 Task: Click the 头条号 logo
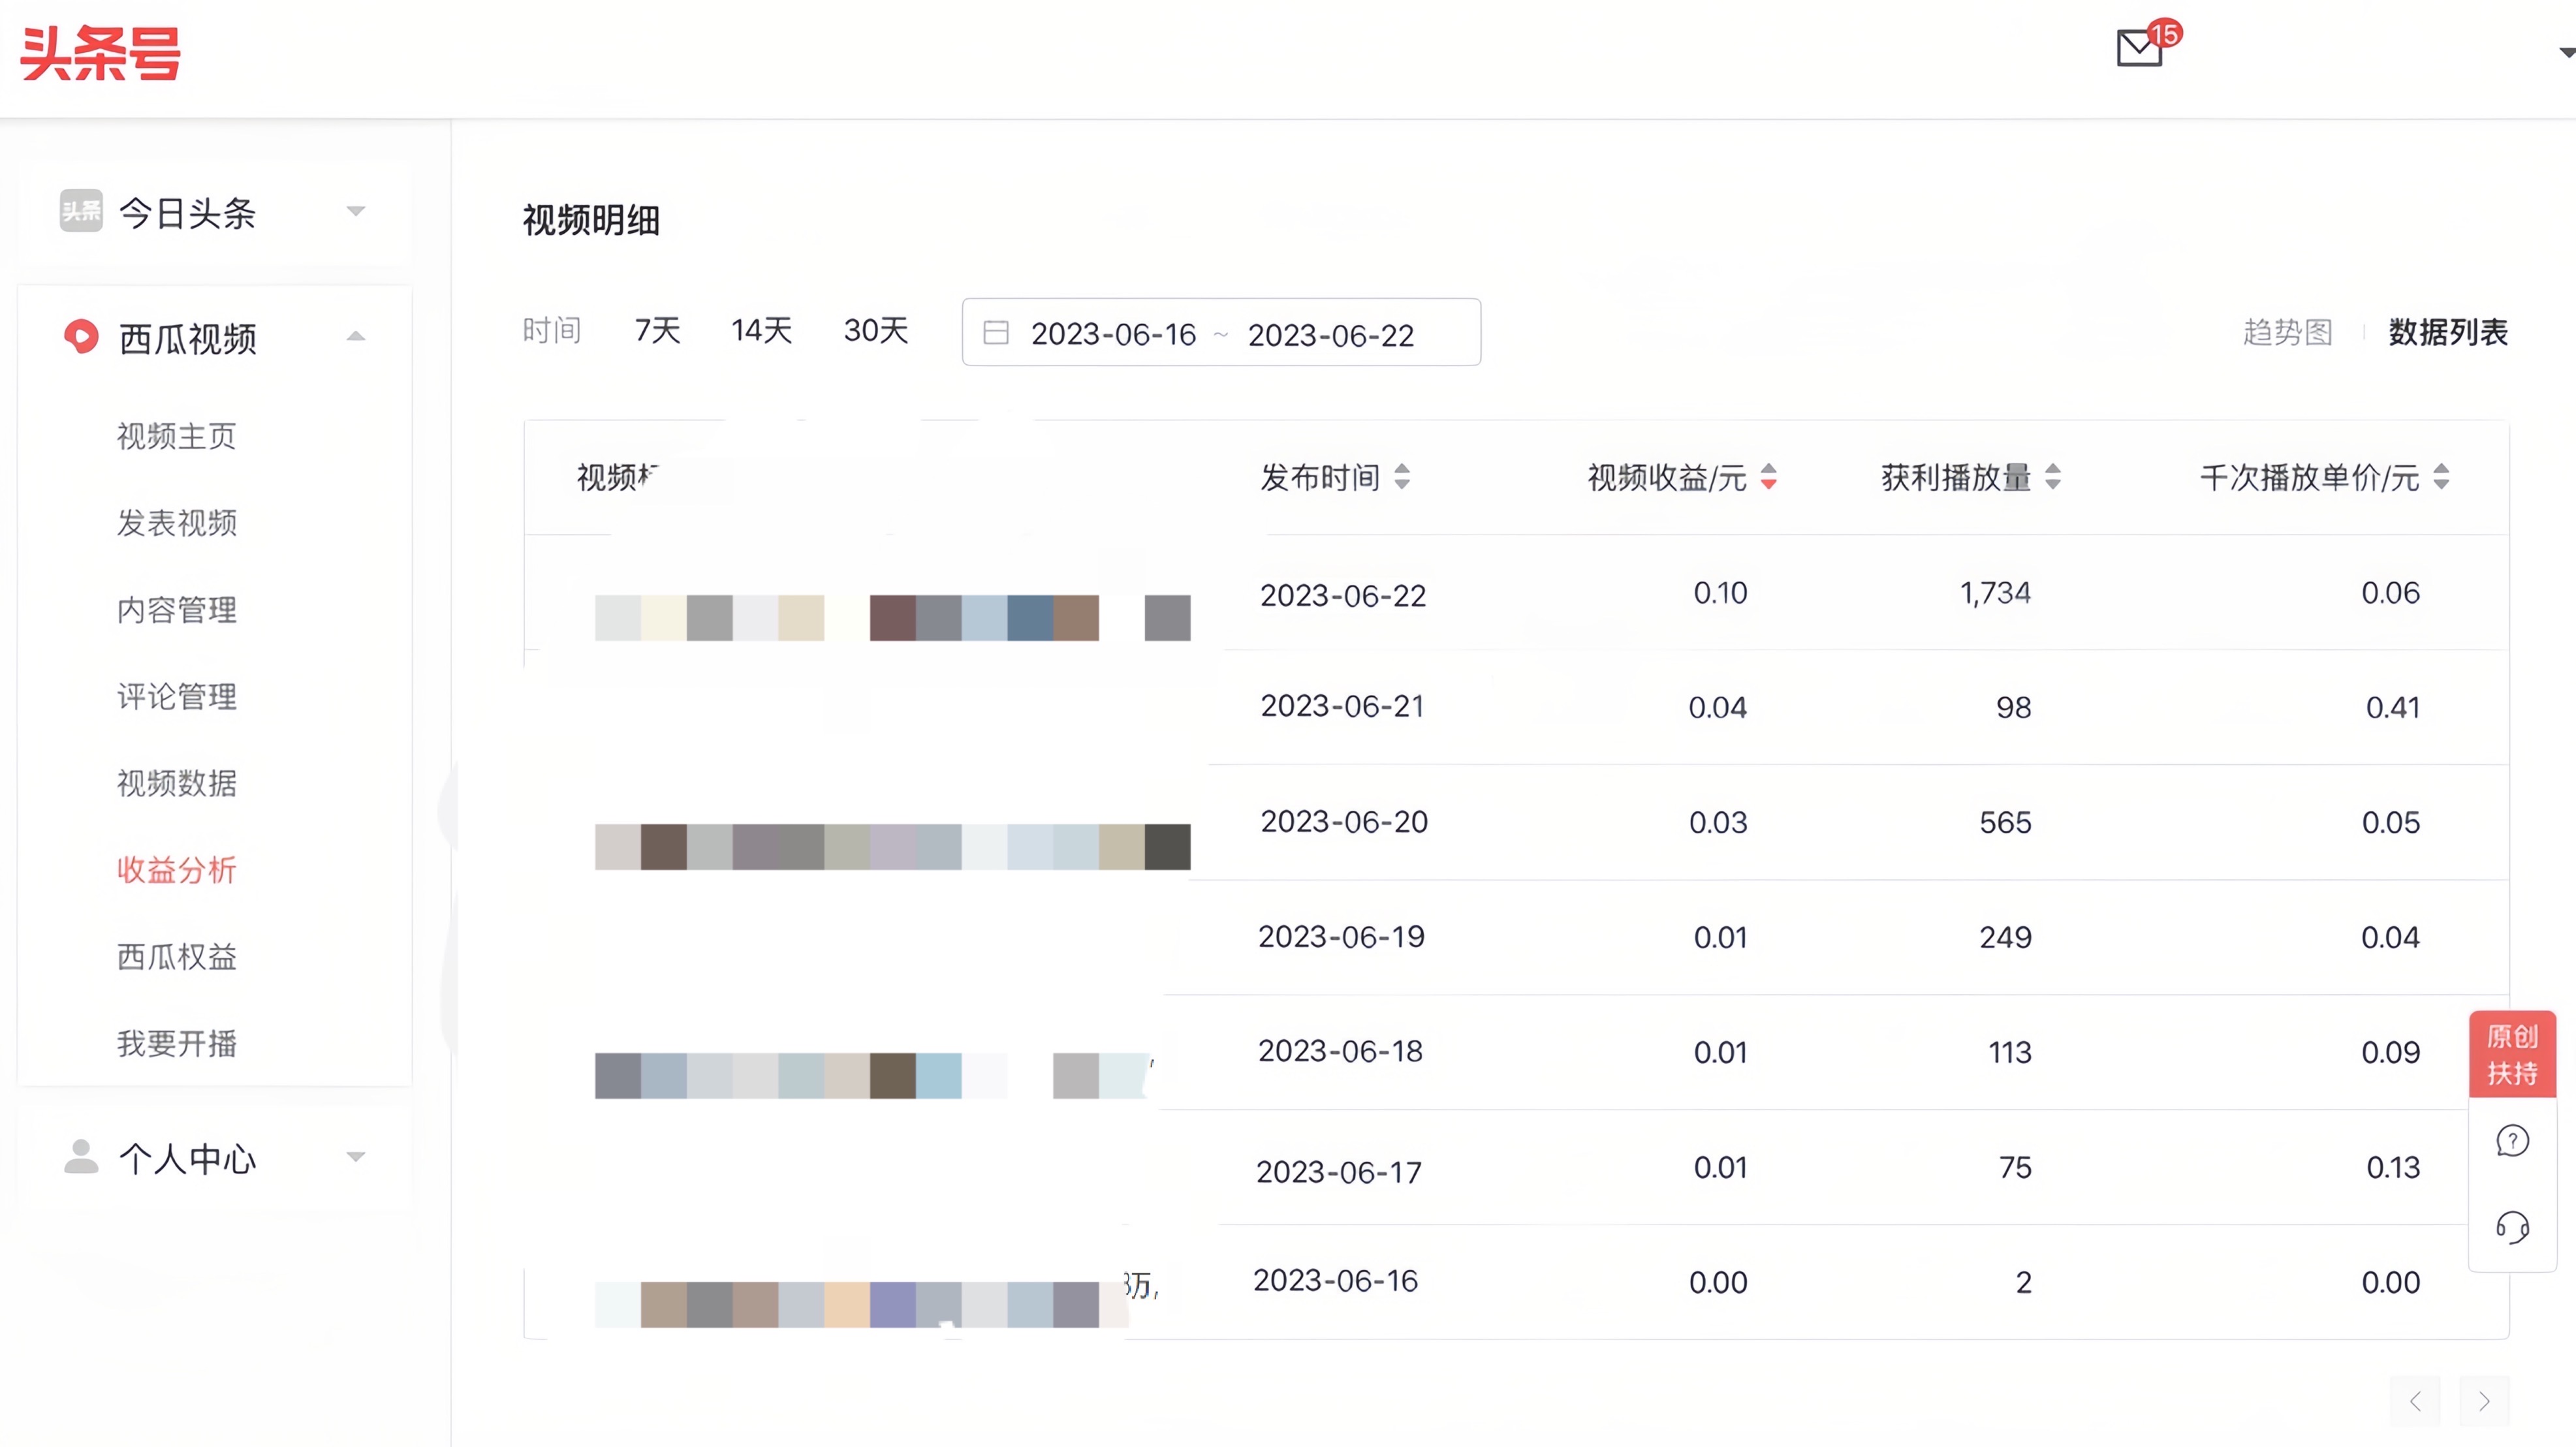coord(101,54)
